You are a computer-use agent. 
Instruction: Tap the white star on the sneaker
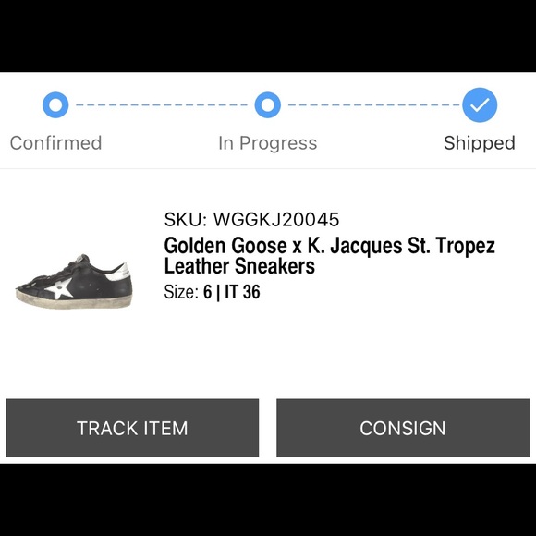coord(60,287)
